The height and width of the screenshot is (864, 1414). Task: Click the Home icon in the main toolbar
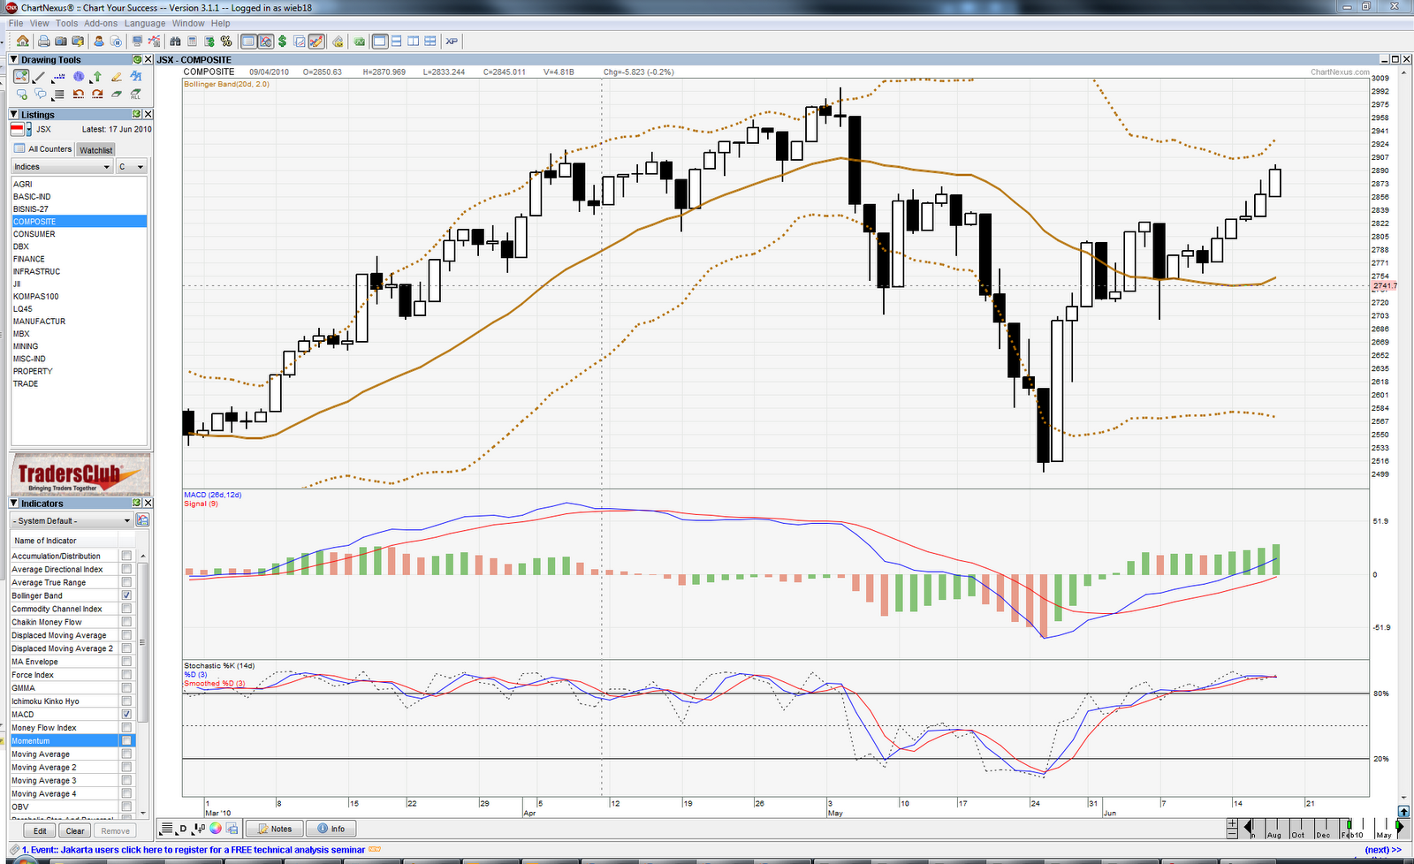tap(23, 42)
